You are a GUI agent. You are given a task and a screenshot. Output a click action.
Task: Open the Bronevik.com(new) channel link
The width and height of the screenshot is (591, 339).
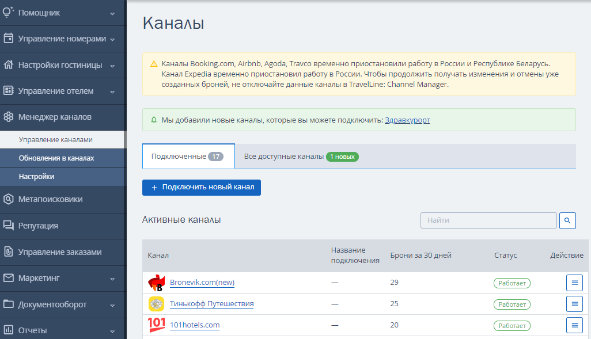202,283
